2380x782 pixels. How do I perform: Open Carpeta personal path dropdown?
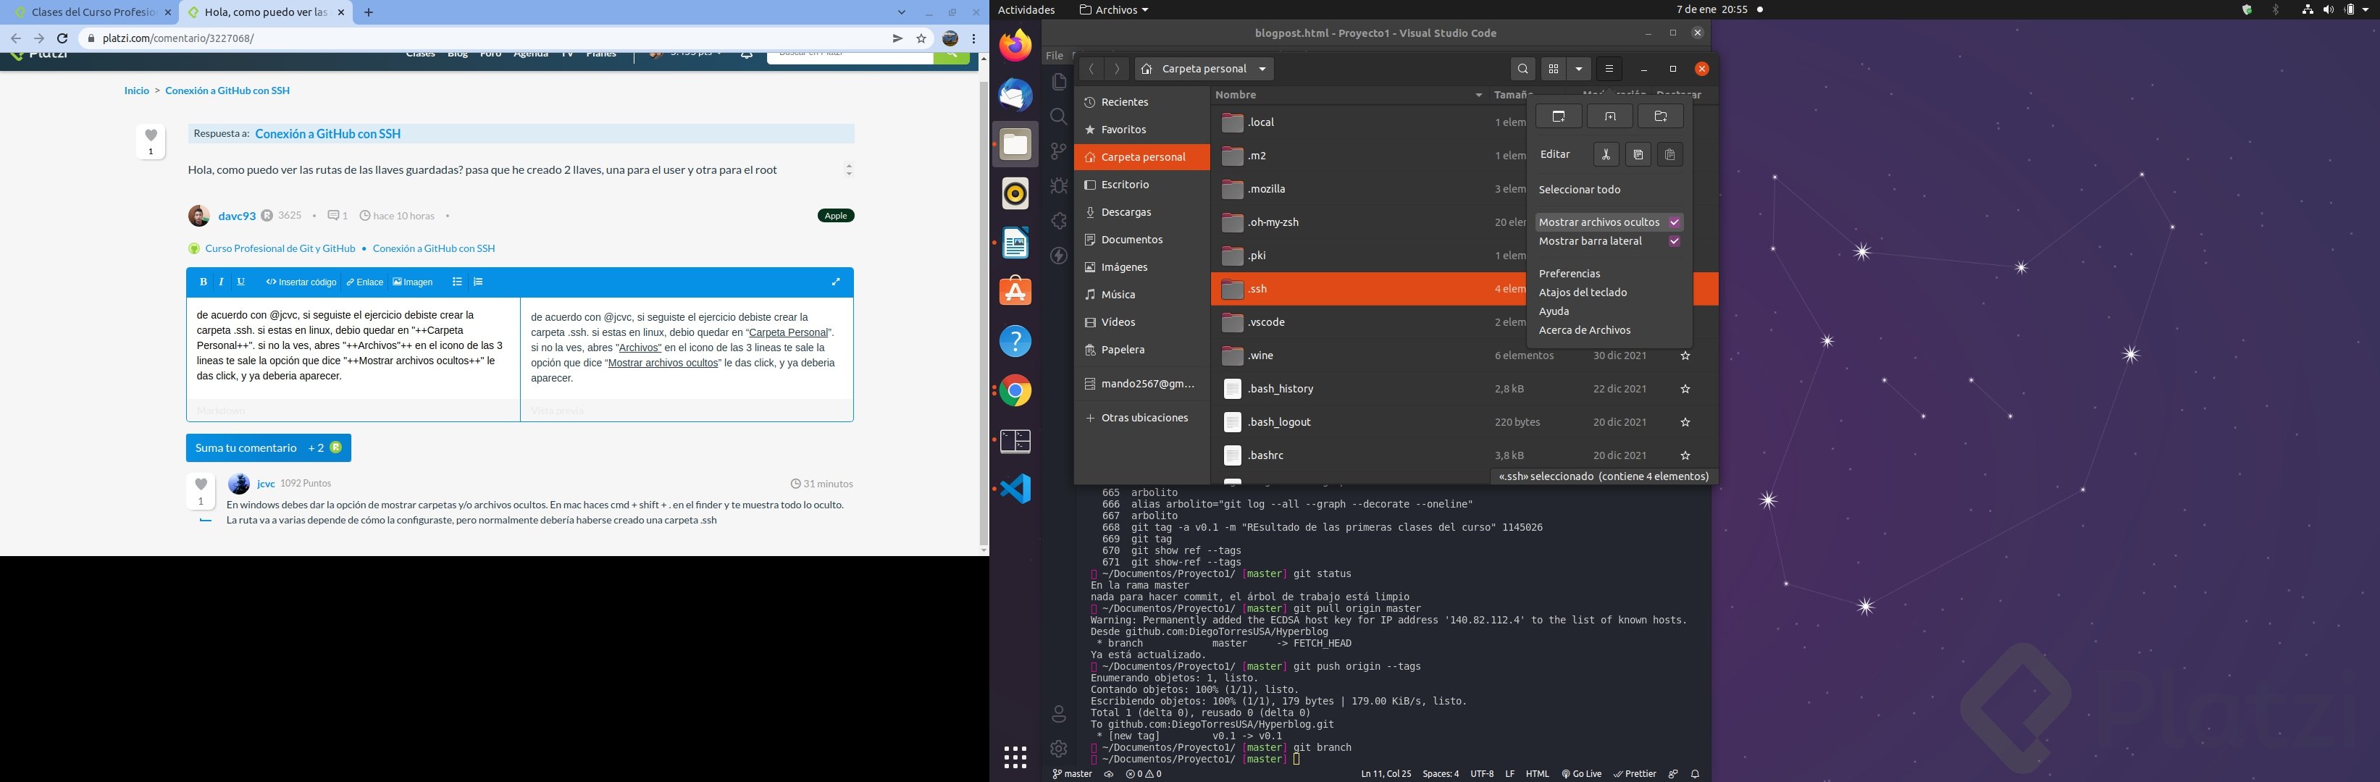click(x=1204, y=70)
